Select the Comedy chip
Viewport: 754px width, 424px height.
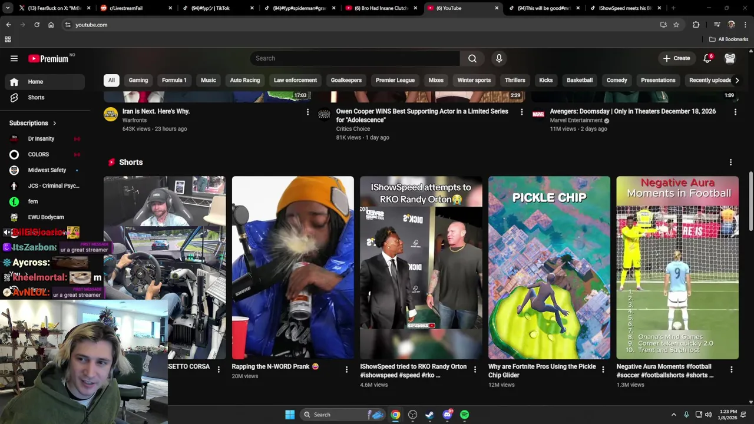tap(617, 80)
